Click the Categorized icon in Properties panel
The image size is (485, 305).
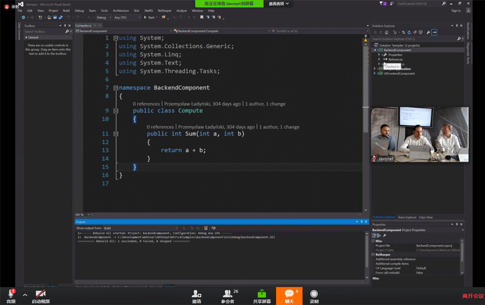click(x=374, y=235)
